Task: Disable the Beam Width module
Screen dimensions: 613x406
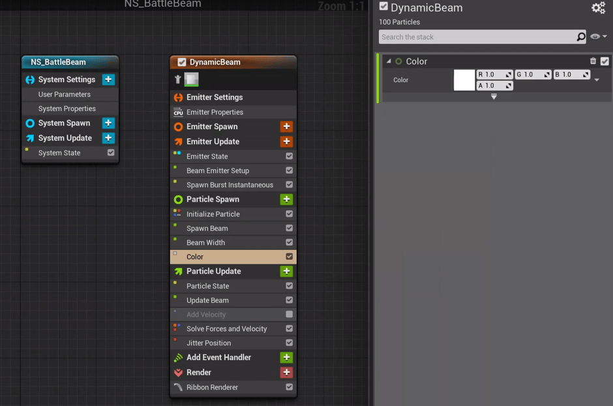Action: 290,242
